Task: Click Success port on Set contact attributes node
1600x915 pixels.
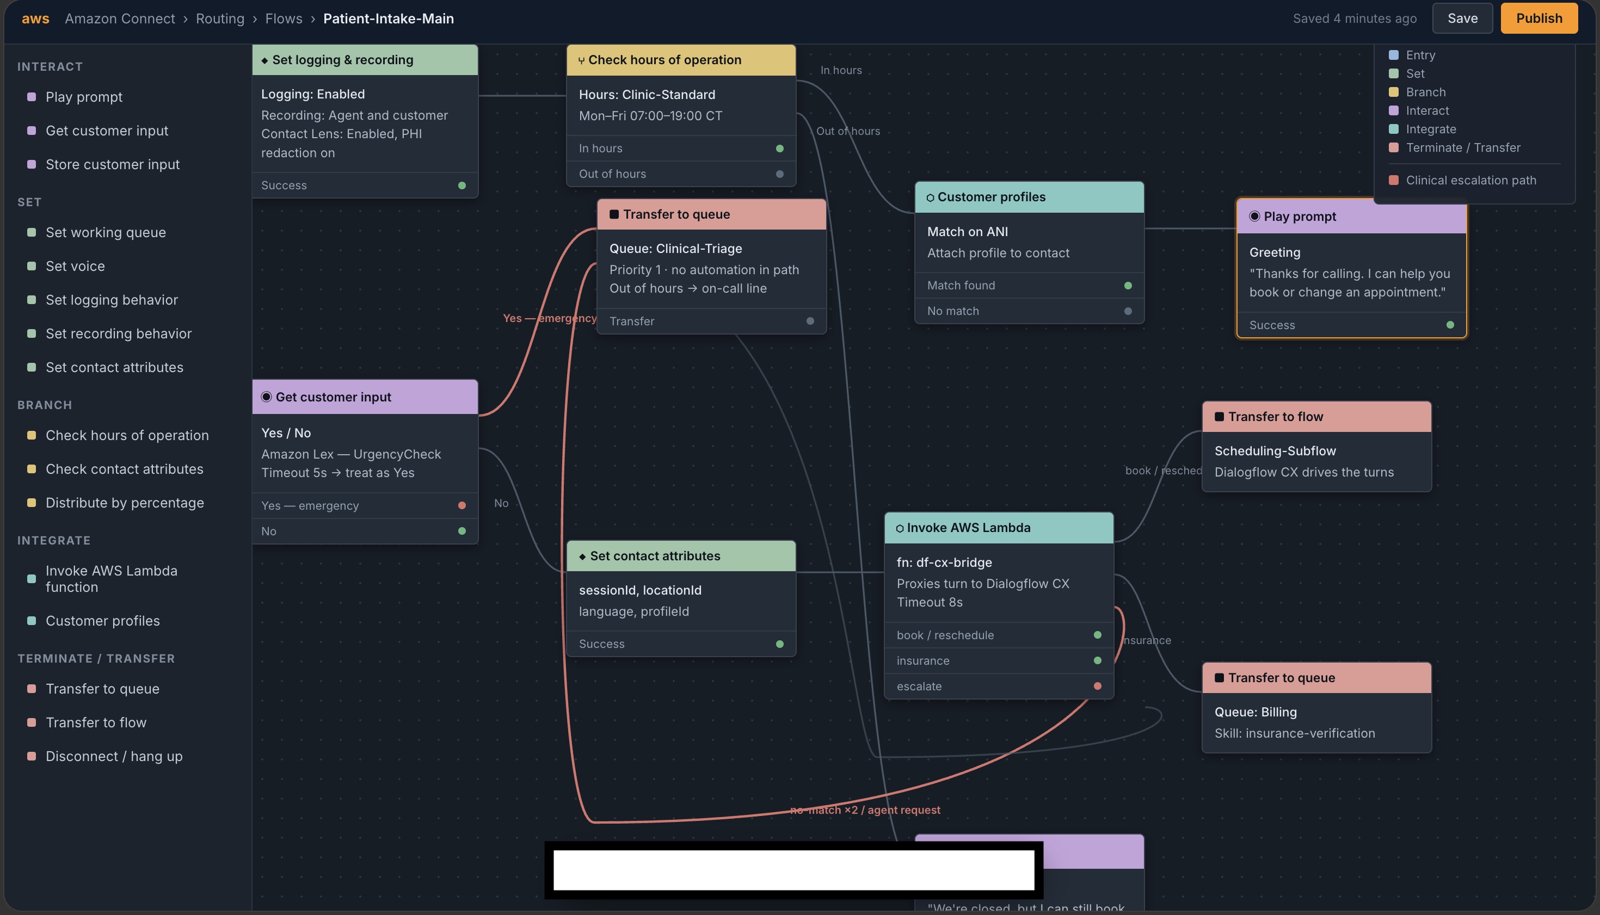Action: tap(779, 644)
